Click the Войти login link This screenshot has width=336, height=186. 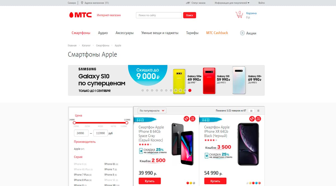262,3
